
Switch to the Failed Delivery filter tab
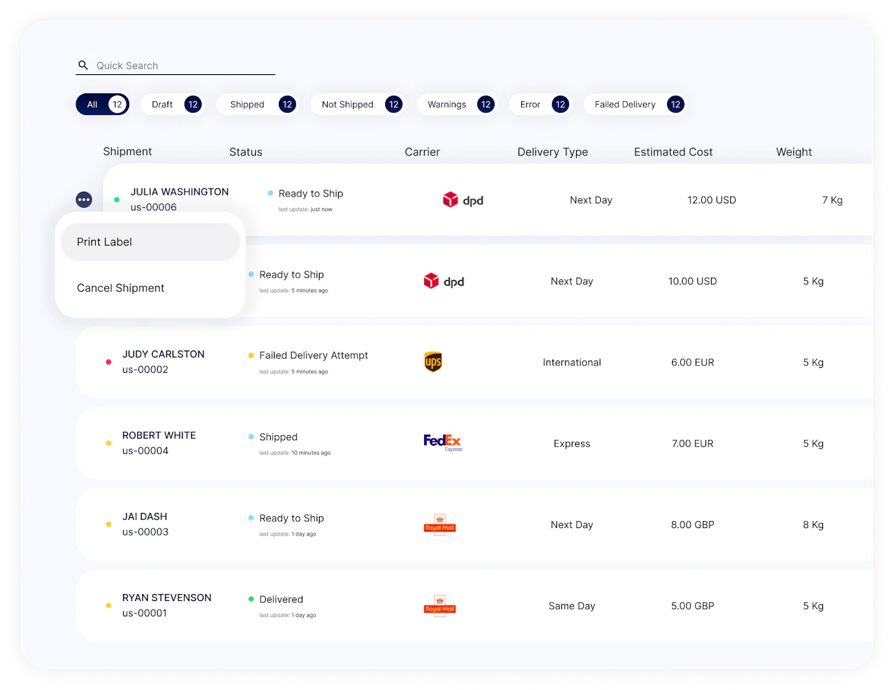click(636, 104)
